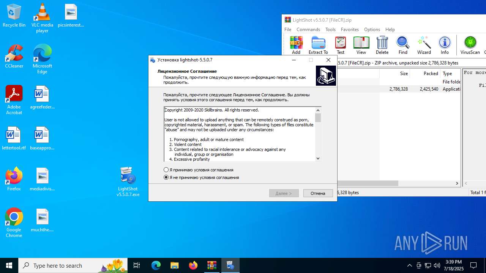Select LightShot v5.5.0.7.exe desktop icon
This screenshot has height=273, width=486.
coord(128,182)
